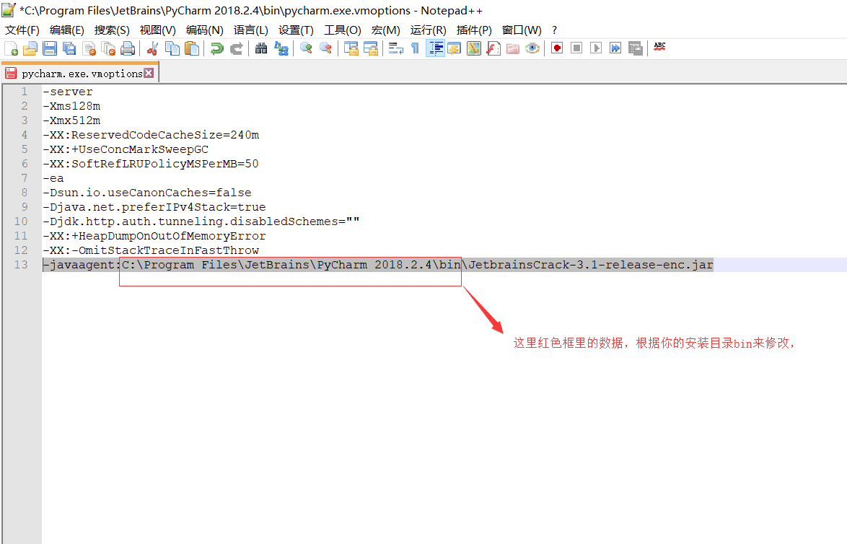Click the Paste clipboard icon

pyautogui.click(x=192, y=48)
